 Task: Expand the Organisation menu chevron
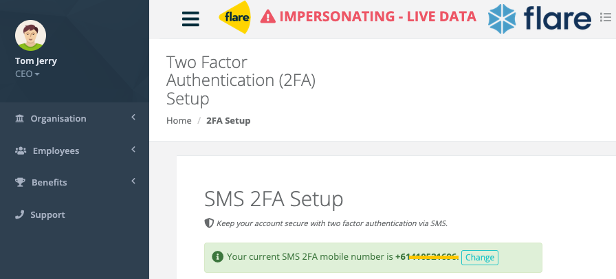click(133, 117)
